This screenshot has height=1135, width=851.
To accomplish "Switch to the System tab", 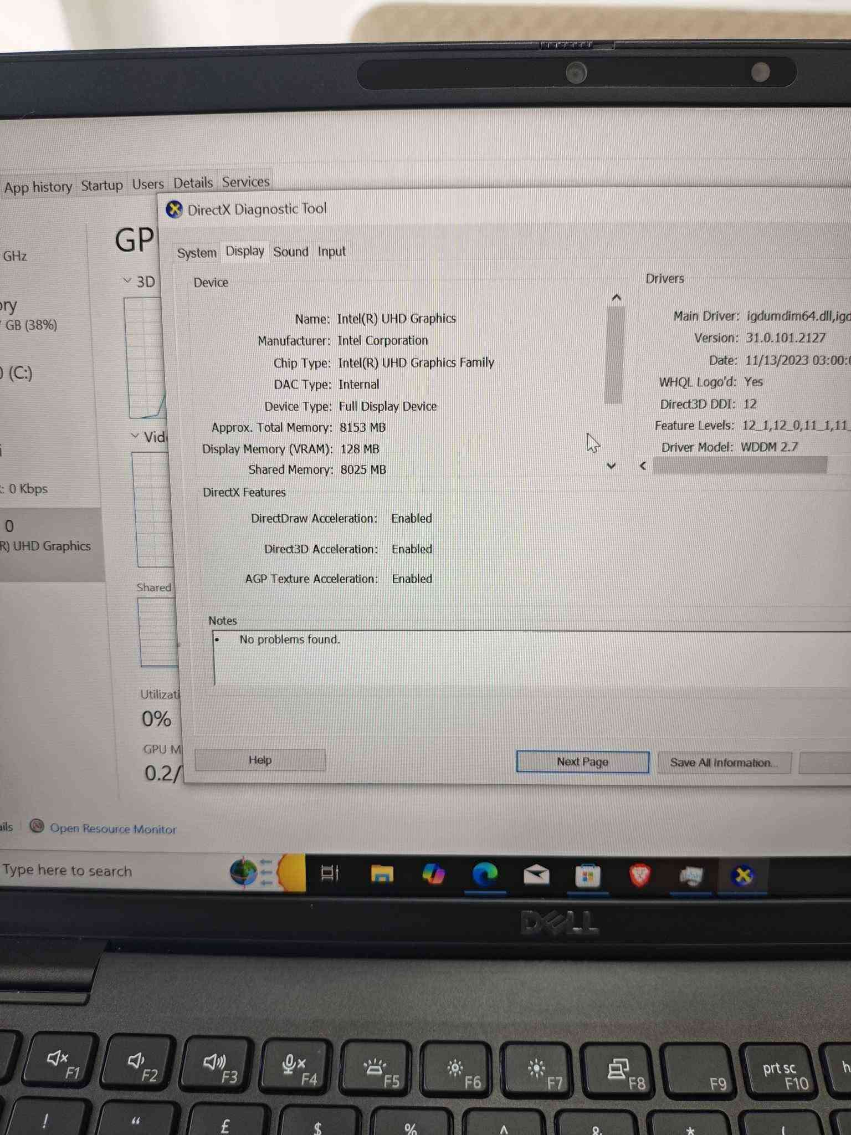I will click(197, 253).
